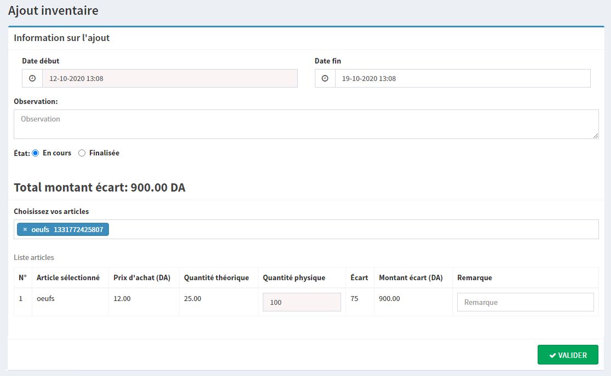Select the Finalisée radio button

coord(82,153)
